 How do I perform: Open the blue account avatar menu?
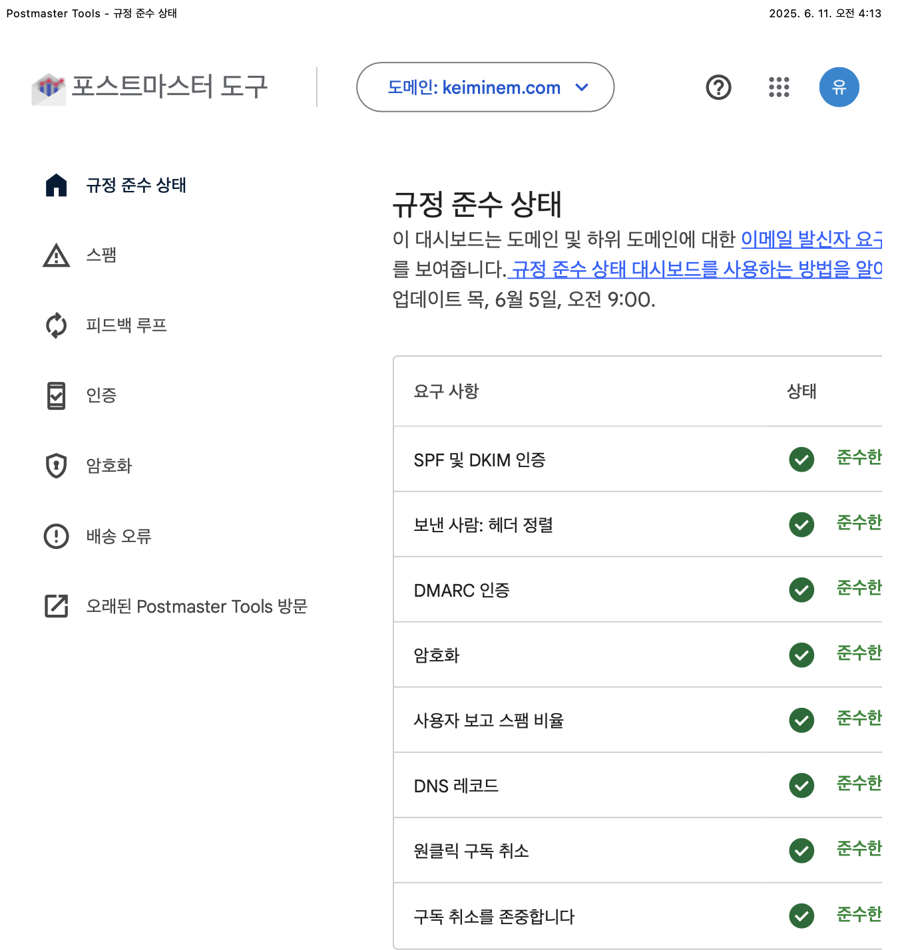(x=839, y=87)
